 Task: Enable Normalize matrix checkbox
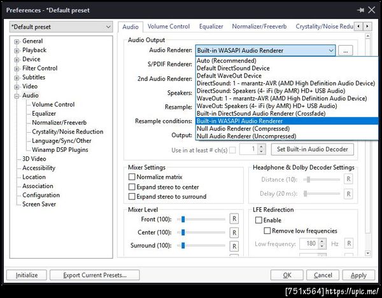tap(132, 177)
